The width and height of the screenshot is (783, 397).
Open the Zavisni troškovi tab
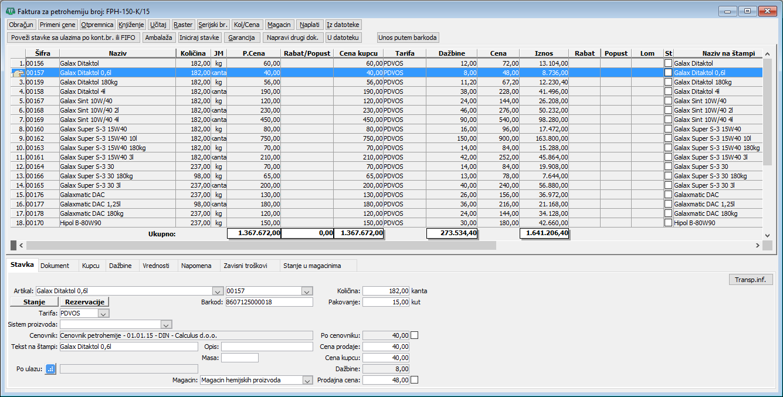click(x=245, y=266)
